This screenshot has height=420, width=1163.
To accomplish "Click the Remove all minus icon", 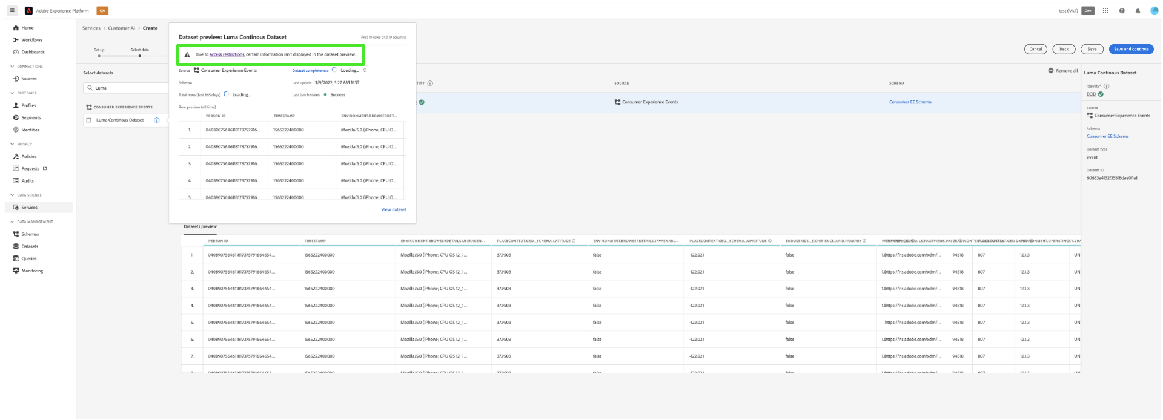I will [x=1051, y=71].
